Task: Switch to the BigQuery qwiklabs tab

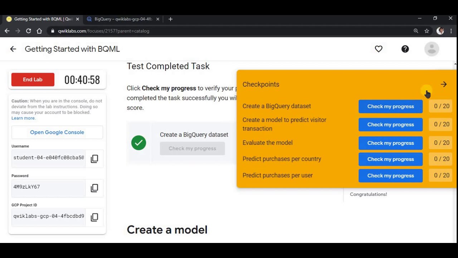Action: pyautogui.click(x=123, y=19)
